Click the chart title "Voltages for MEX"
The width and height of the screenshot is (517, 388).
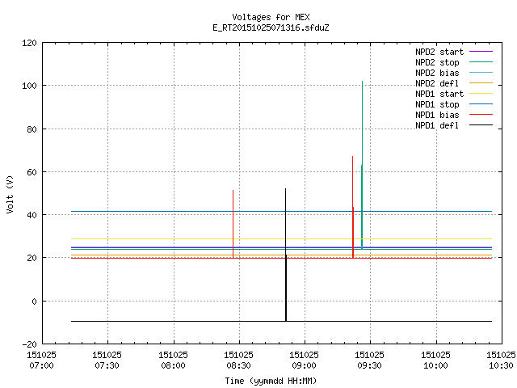point(271,17)
